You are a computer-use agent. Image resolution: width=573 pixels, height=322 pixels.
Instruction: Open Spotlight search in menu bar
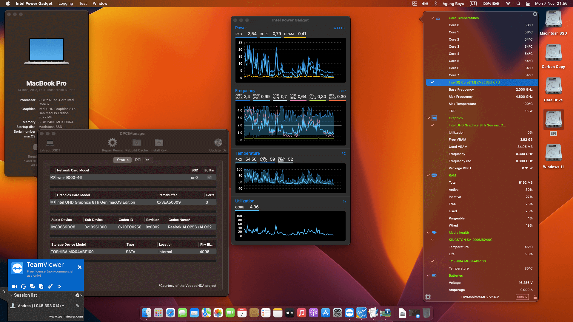(518, 4)
